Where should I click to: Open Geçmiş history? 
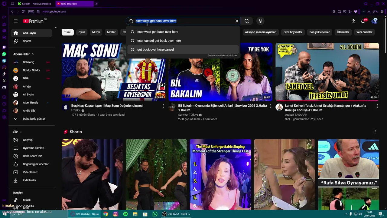pos(31,140)
